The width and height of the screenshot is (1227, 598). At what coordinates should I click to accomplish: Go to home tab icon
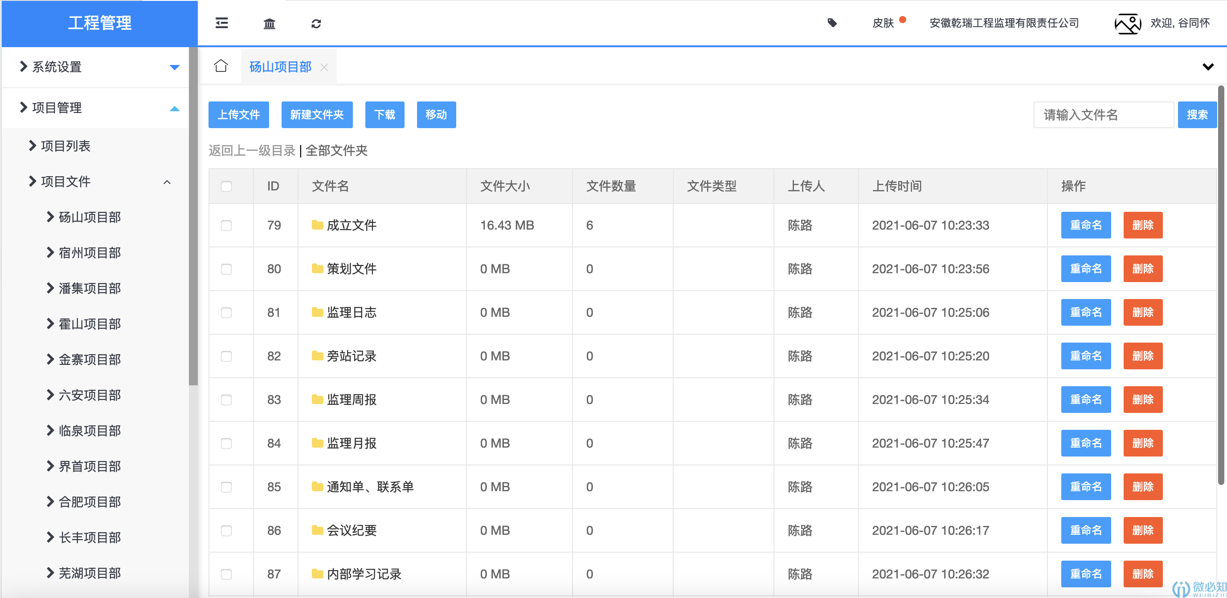[221, 66]
